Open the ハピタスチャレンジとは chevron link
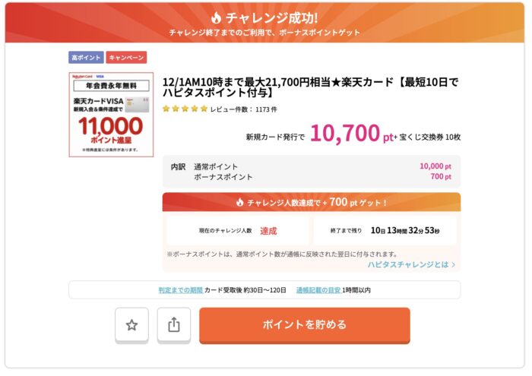 411,264
